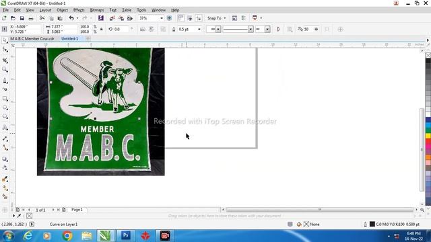Expand the Undo history dropdown arrow
The image size is (431, 242).
tap(77, 18)
